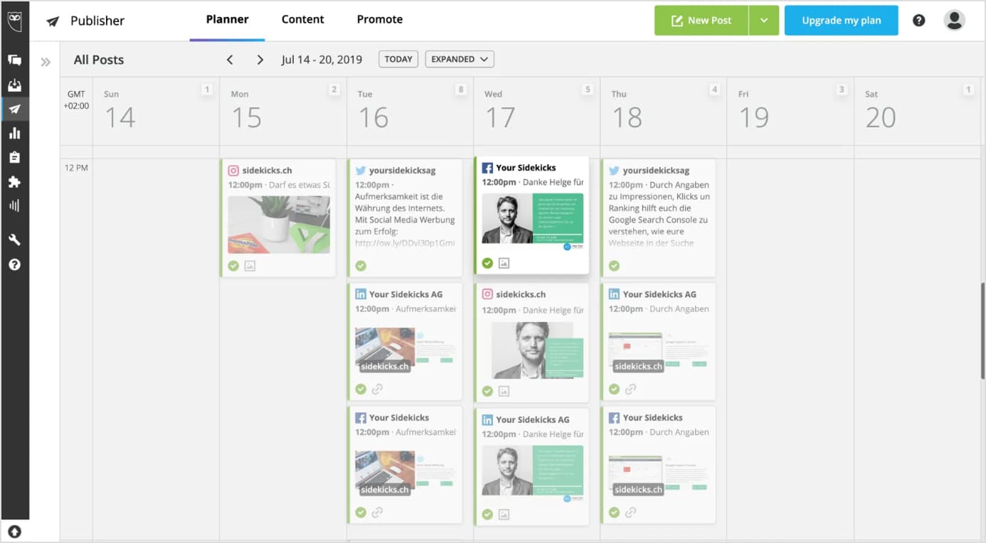Click green check on Thursday yoursidekicksag tweet
Image resolution: width=986 pixels, height=543 pixels.
point(614,266)
